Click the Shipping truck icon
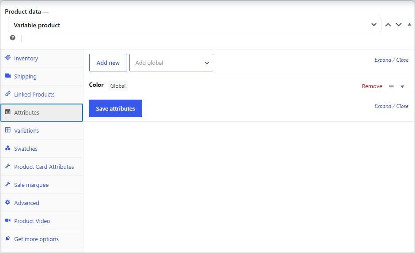 8,76
